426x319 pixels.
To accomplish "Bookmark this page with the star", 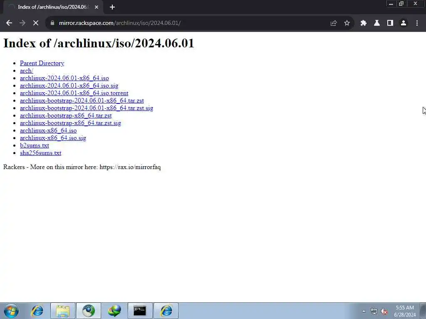I will tap(347, 23).
